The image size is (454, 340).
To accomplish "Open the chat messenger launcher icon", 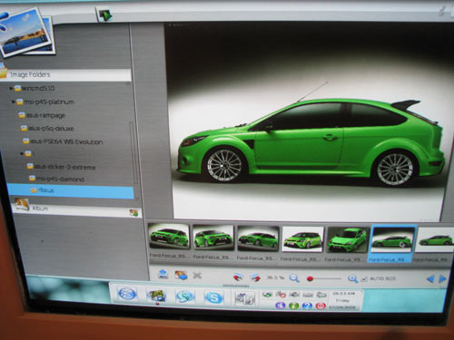I will (184, 296).
